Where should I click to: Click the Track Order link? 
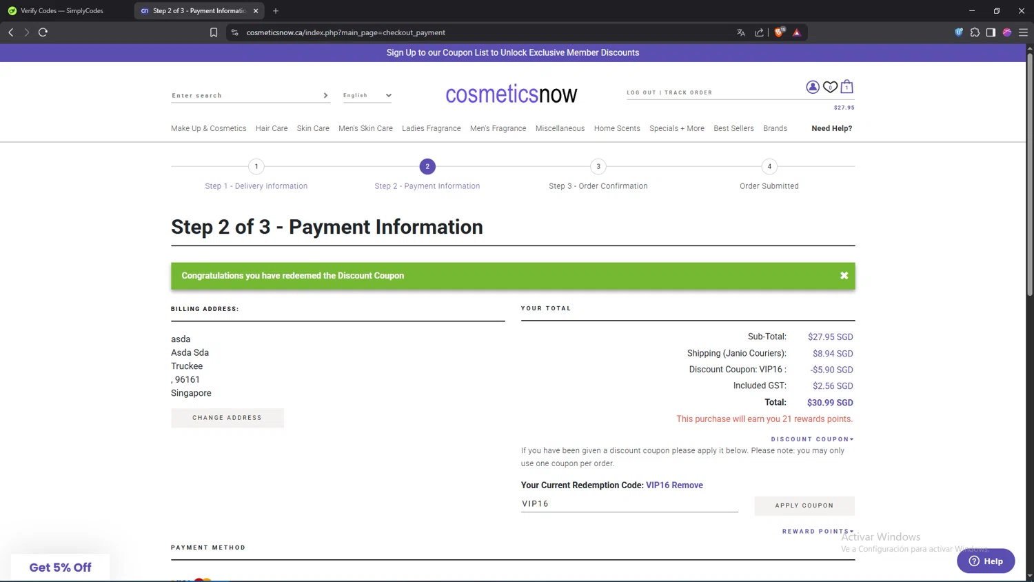[x=688, y=92]
